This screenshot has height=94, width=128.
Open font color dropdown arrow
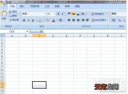(x=56, y=20)
